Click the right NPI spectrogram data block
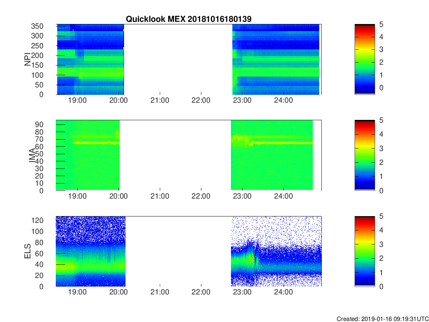 [x=276, y=59]
